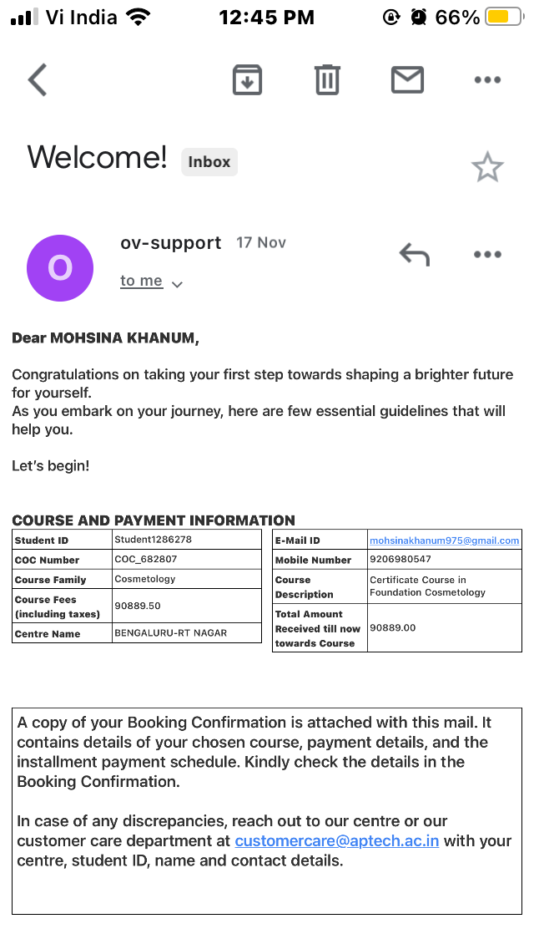Reply using the curved arrow icon

pos(414,254)
